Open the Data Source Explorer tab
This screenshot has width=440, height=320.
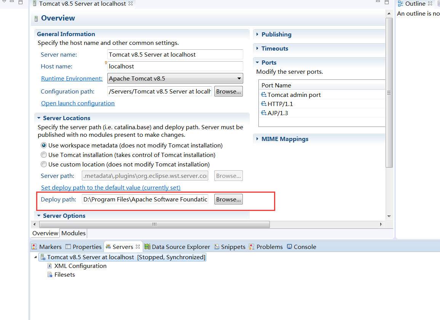click(177, 247)
